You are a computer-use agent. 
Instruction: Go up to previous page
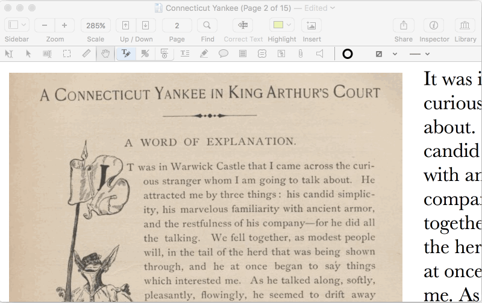click(125, 25)
